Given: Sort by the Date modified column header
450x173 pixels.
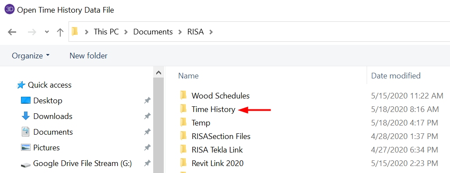Looking at the screenshot, I should [x=396, y=76].
